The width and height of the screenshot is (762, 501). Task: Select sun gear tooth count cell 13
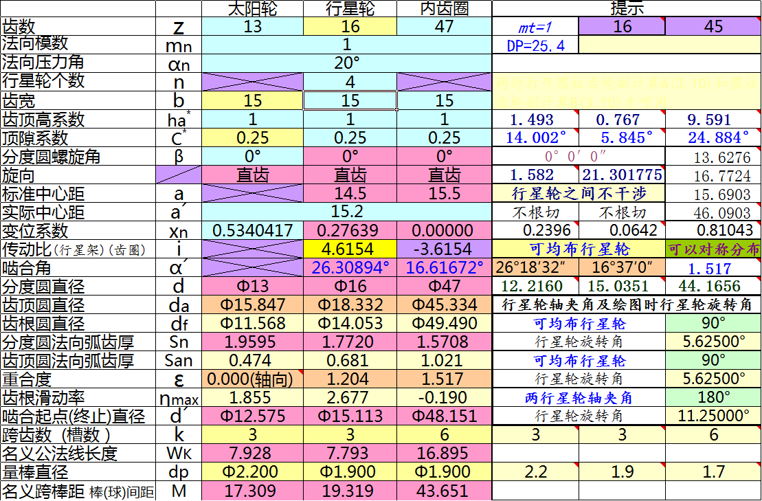point(252,26)
